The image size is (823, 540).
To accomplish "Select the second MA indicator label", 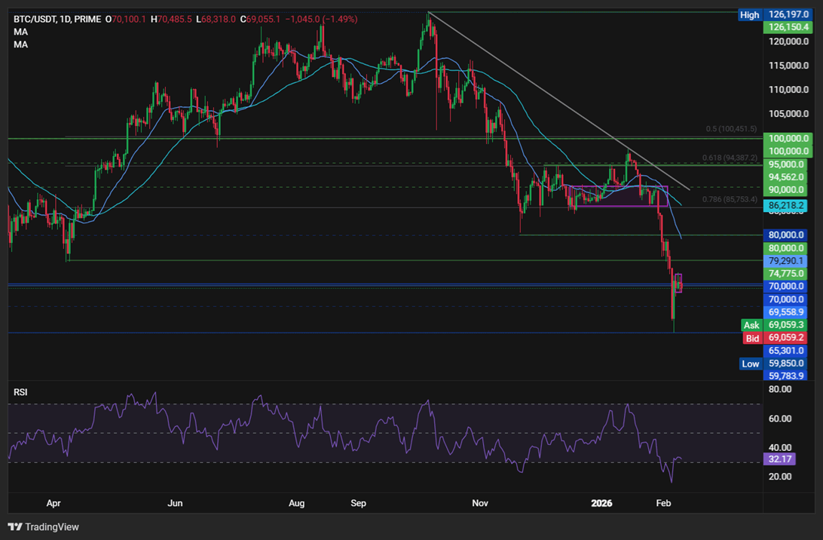I will click(19, 43).
